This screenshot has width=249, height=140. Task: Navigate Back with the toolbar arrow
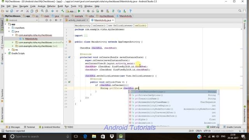tap(53, 11)
